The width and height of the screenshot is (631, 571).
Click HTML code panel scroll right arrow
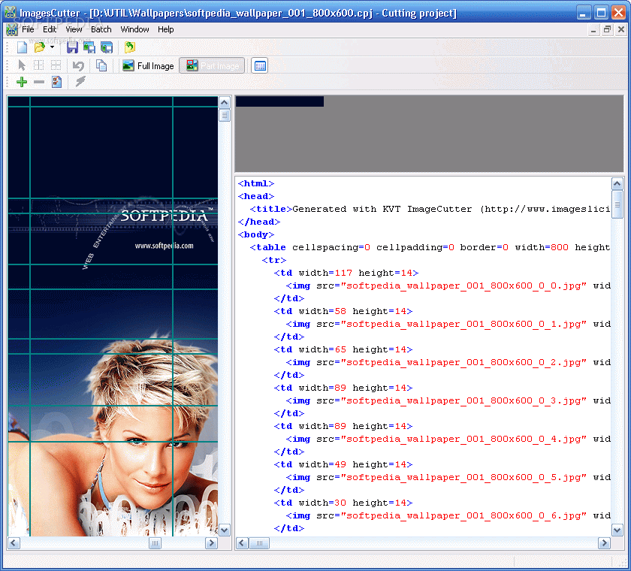pos(604,543)
